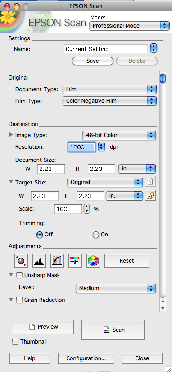The width and height of the screenshot is (172, 372).
Task: Open the Tone Correction curve icon
Action: click(x=57, y=261)
